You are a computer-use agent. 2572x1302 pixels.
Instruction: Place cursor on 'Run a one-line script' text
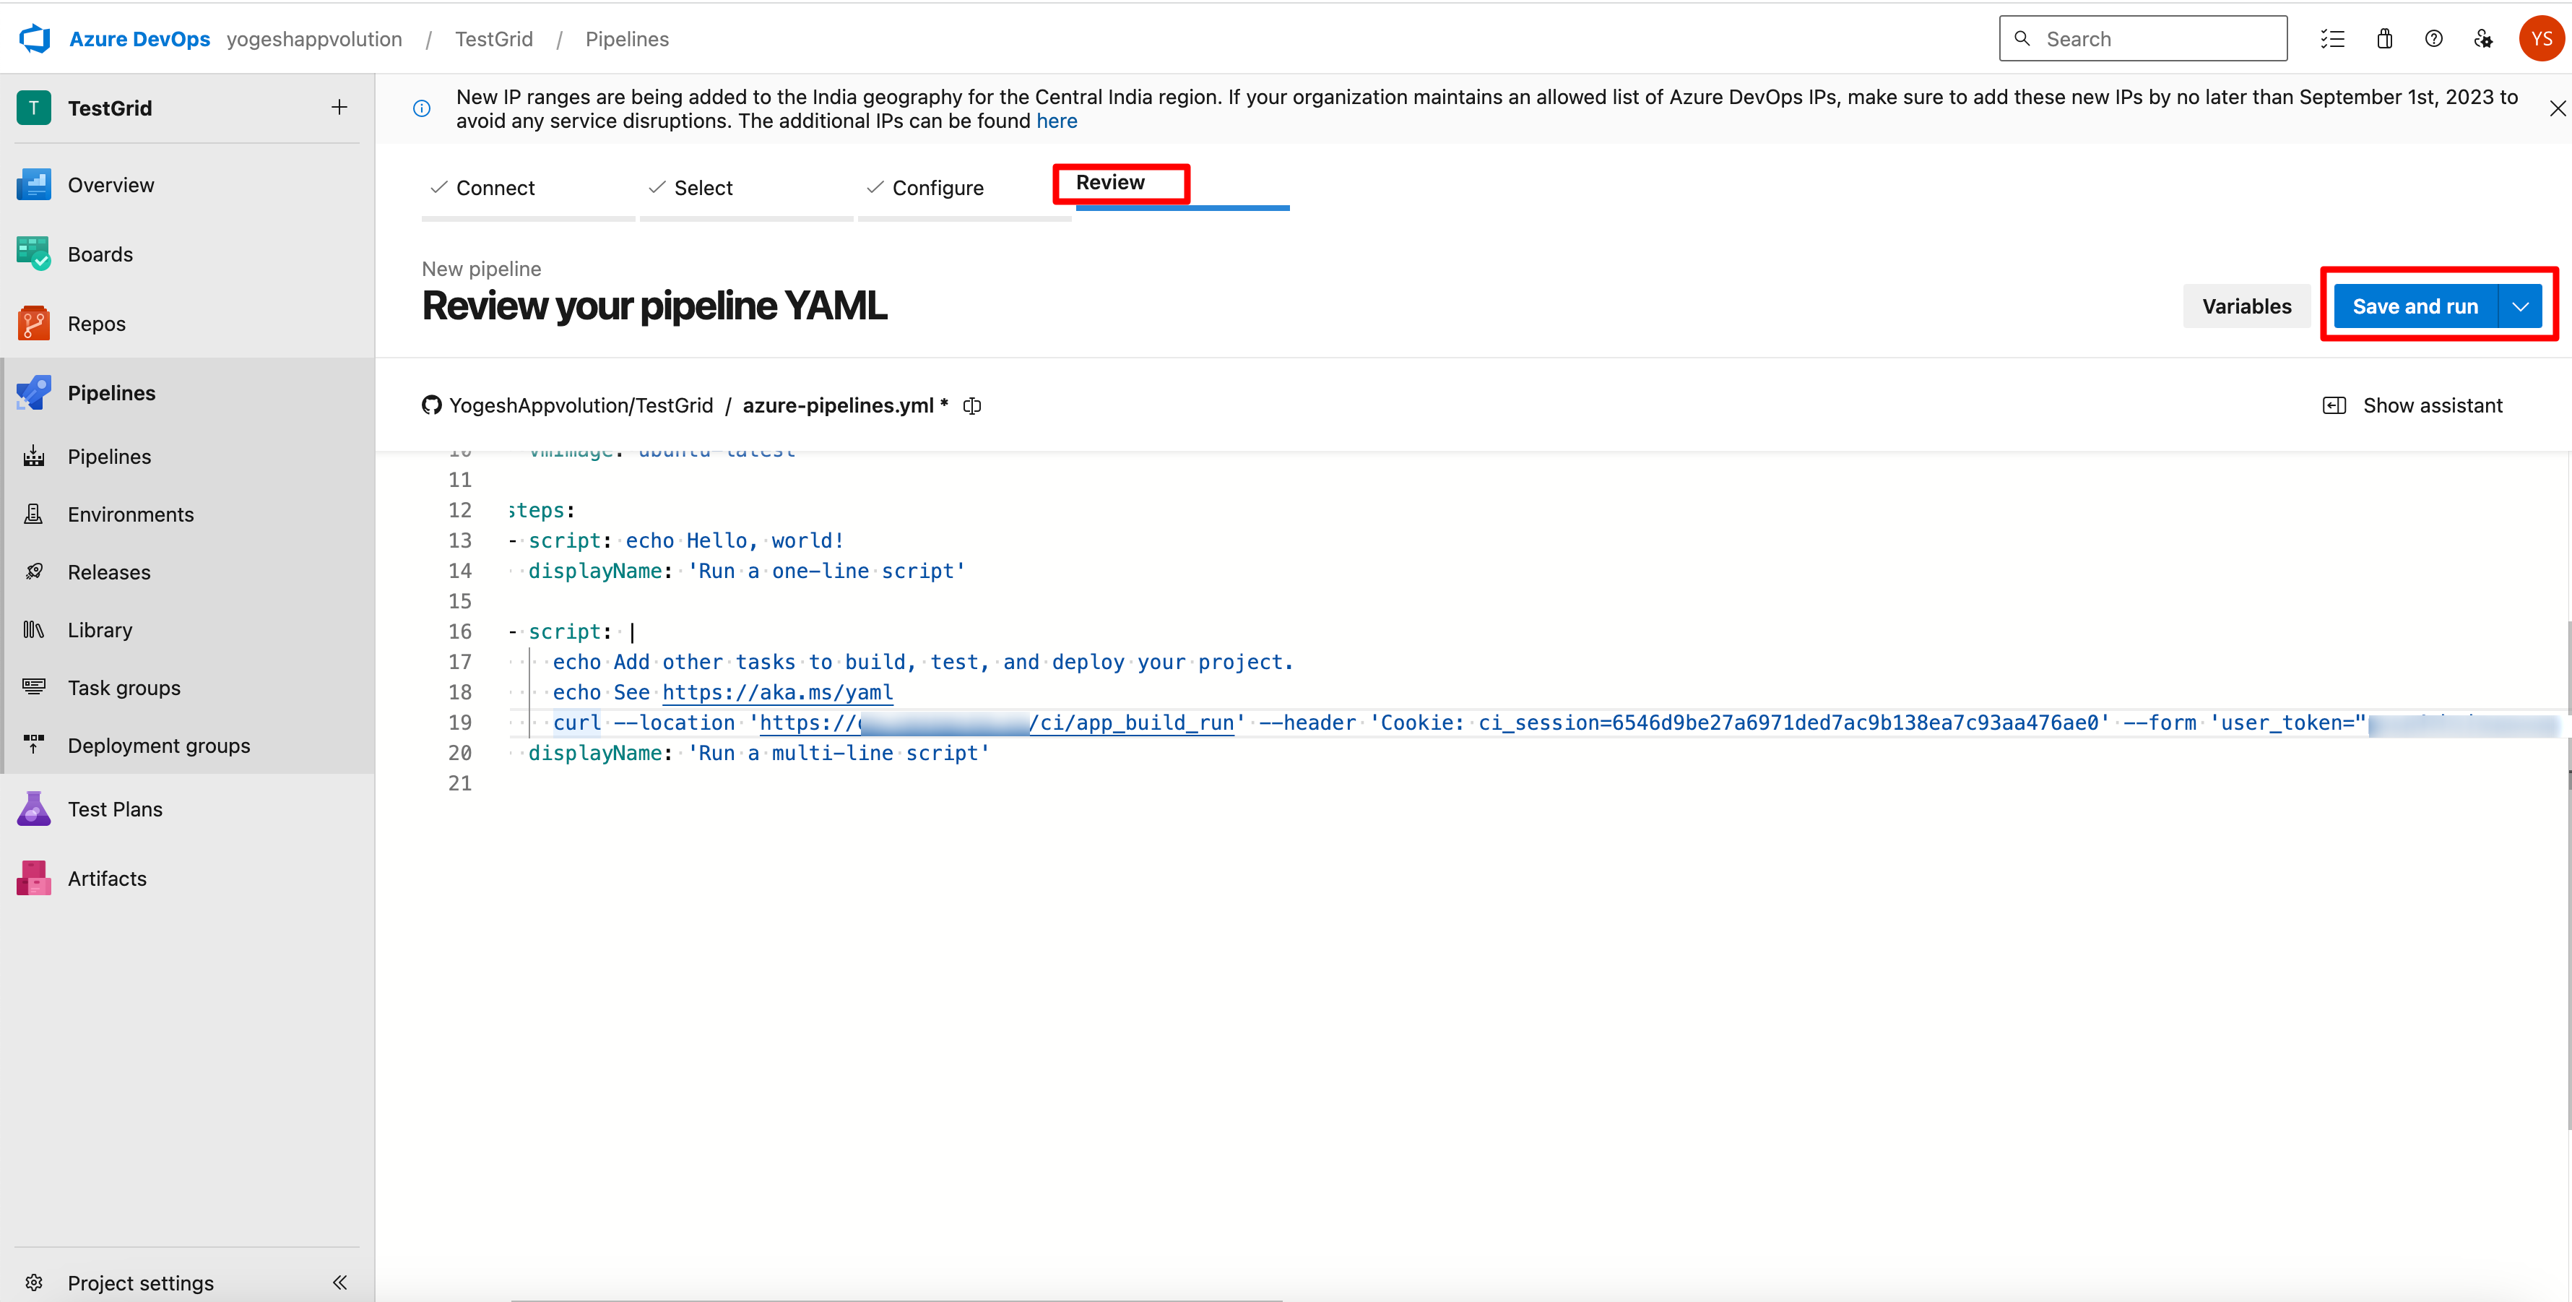827,571
